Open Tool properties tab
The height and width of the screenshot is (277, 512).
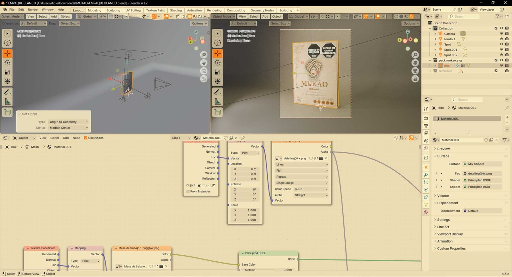pyautogui.click(x=426, y=109)
